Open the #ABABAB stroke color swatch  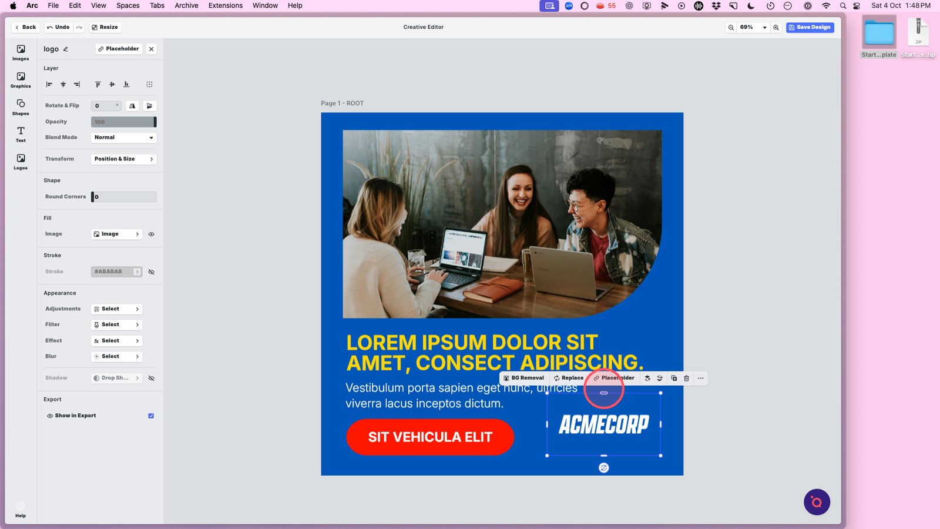[x=117, y=272]
